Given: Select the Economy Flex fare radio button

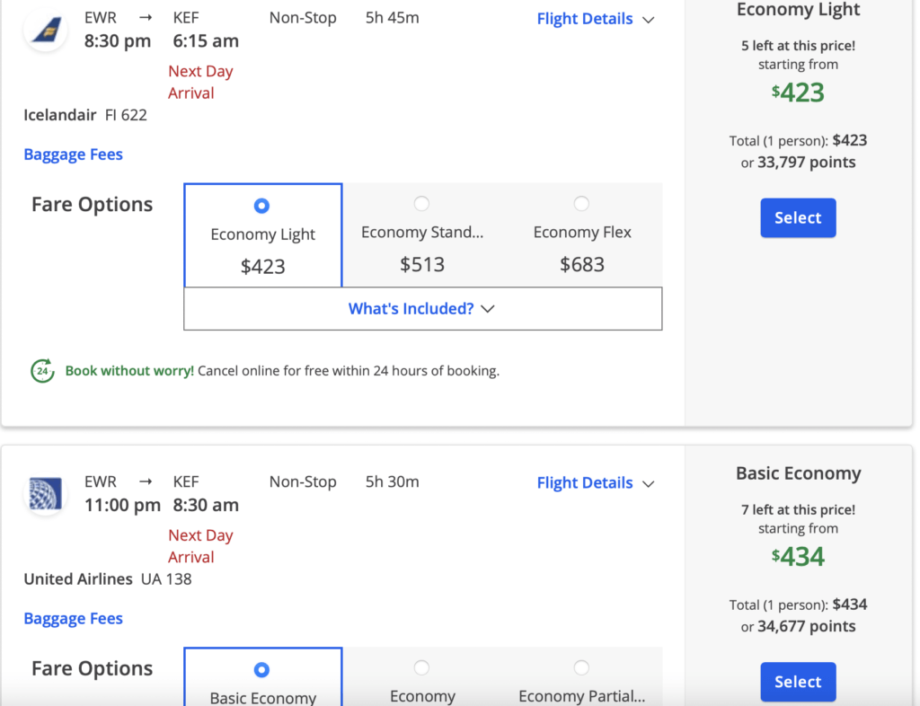Looking at the screenshot, I should (581, 204).
